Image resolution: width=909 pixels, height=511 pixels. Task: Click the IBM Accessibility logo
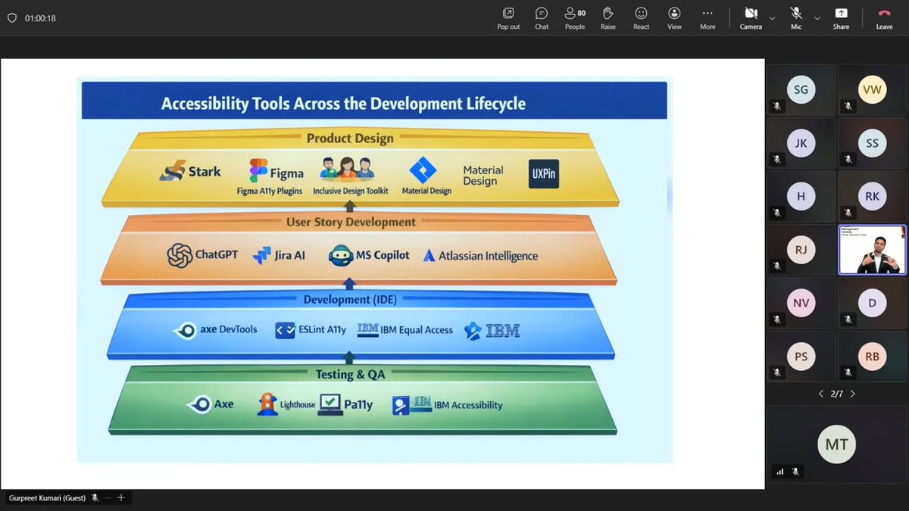pyautogui.click(x=447, y=405)
